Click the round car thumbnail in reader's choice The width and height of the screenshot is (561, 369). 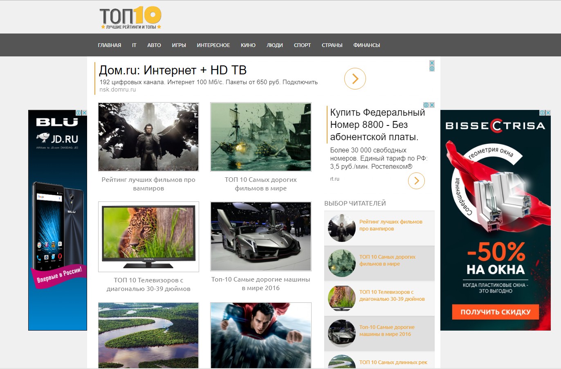click(x=342, y=333)
